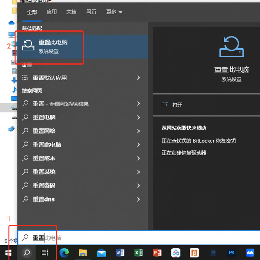Expand the 重置默认应用 result arrow
The height and width of the screenshot is (260, 260).
click(138, 78)
